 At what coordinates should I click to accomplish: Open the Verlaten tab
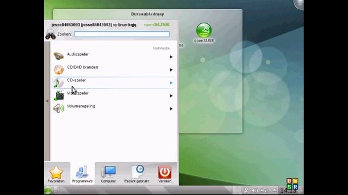pyautogui.click(x=165, y=174)
